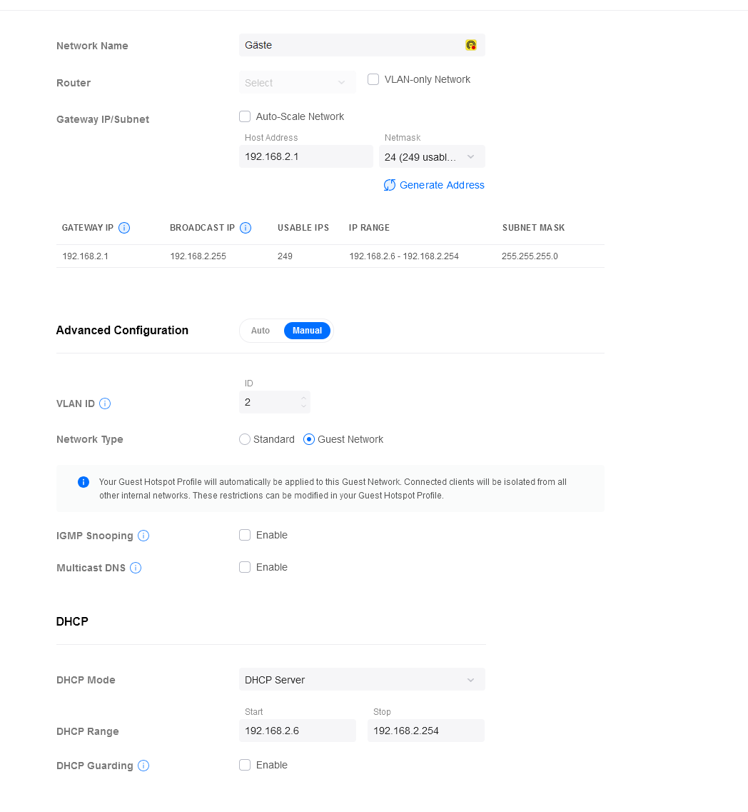Click the IGMP Snooping info icon
This screenshot has height=812, width=748.
point(143,536)
